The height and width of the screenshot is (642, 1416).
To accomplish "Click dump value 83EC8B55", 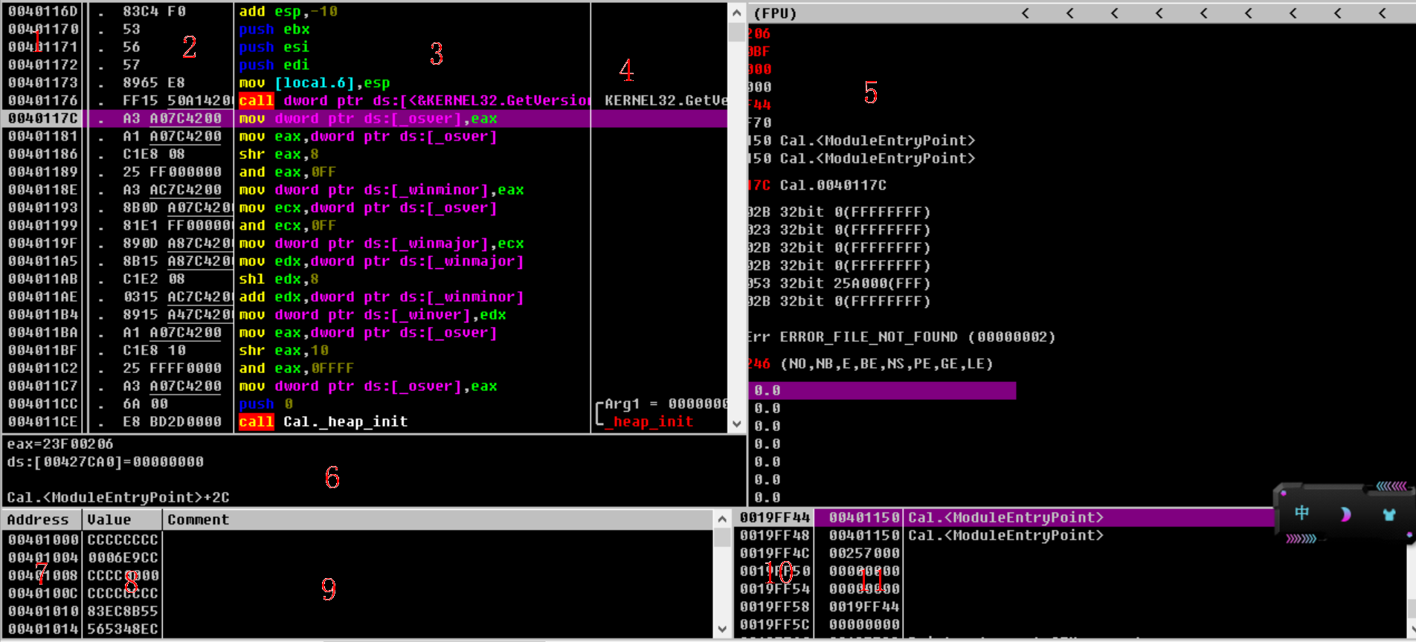I will tap(123, 611).
